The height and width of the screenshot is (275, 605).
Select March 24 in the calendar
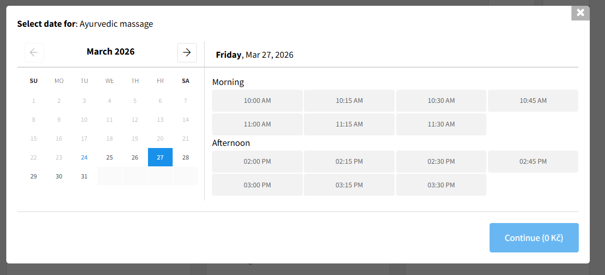(x=84, y=157)
